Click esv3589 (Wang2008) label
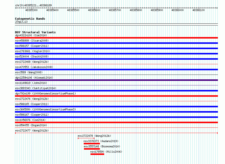The width and height of the screenshot is (225, 164). [x=29, y=72]
